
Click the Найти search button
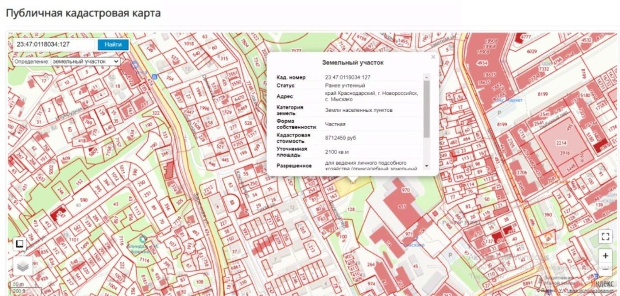coord(113,44)
